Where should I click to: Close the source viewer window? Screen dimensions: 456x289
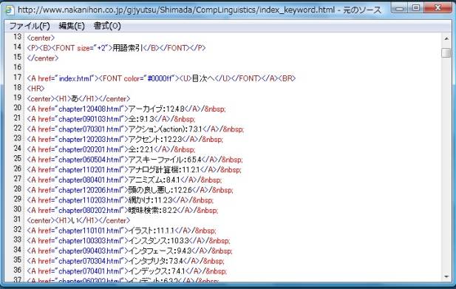click(438, 8)
